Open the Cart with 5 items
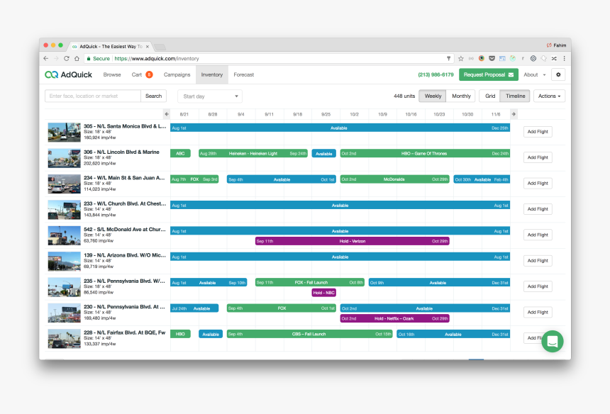The image size is (610, 414). [142, 74]
